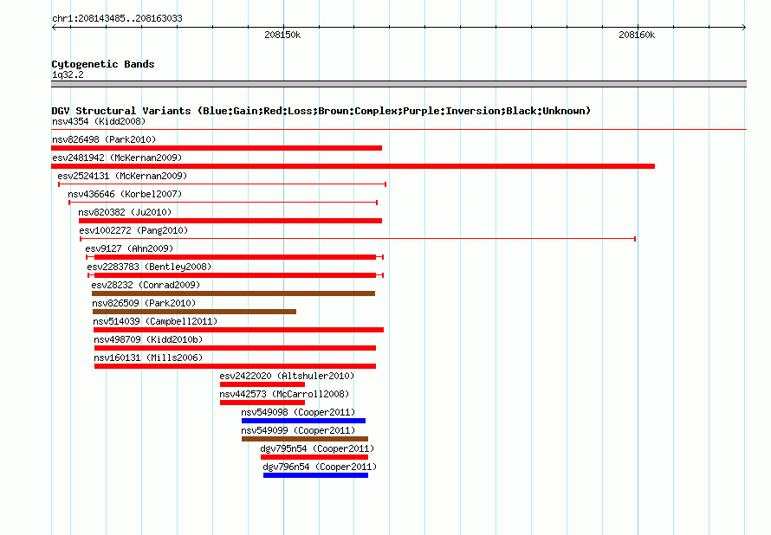Screen dimensions: 771x535
Task: Click the 208160k ruler marker
Action: click(637, 35)
